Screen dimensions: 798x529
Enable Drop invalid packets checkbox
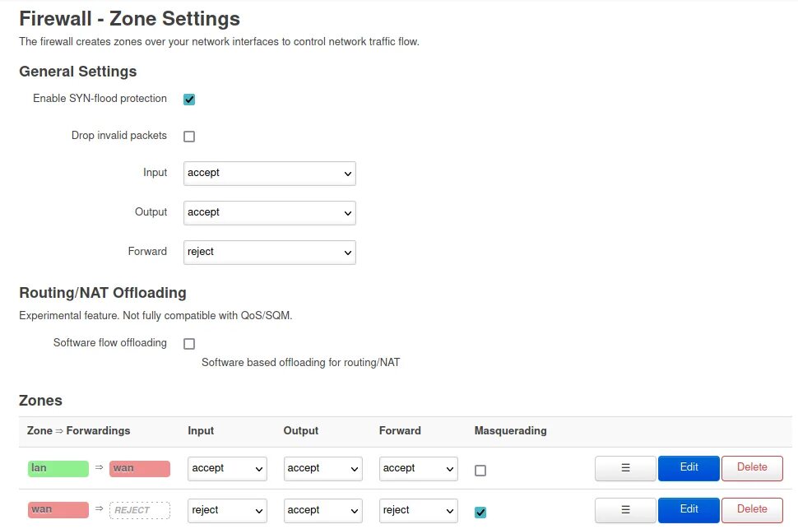tap(189, 137)
